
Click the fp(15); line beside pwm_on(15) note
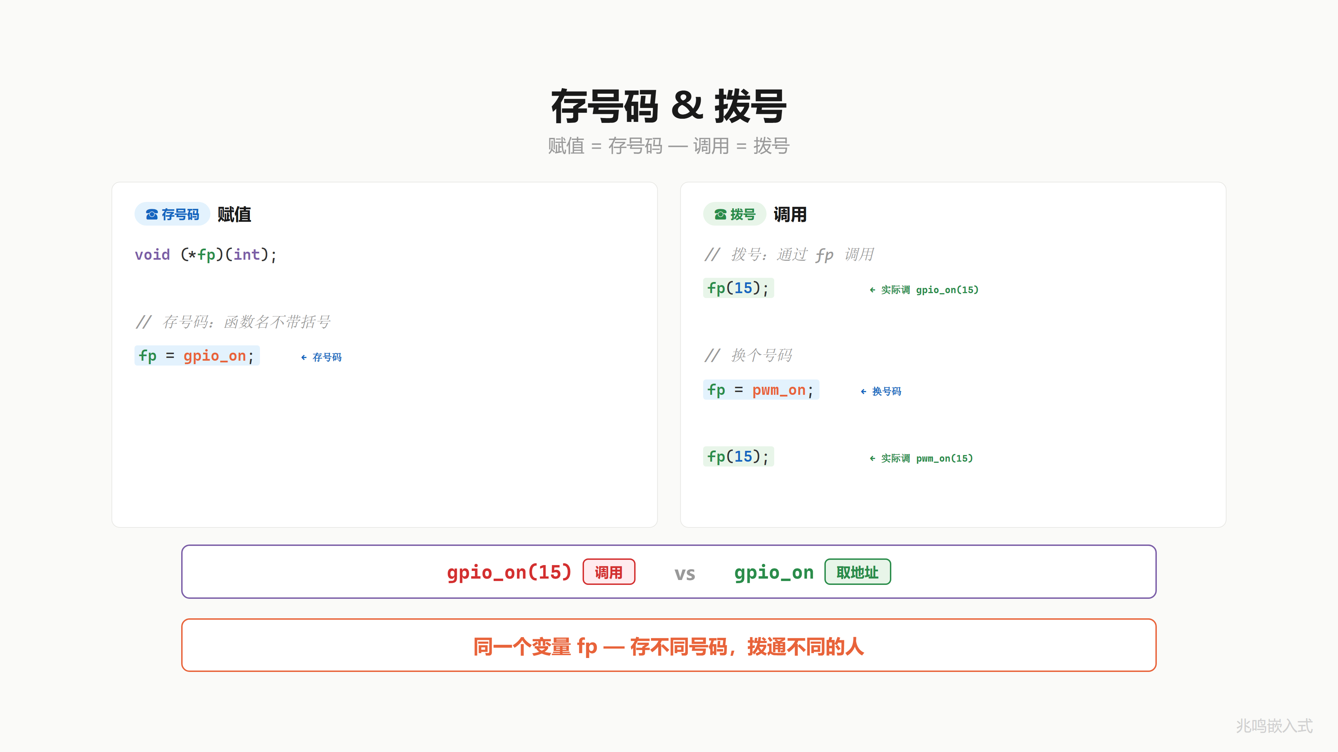click(x=738, y=457)
